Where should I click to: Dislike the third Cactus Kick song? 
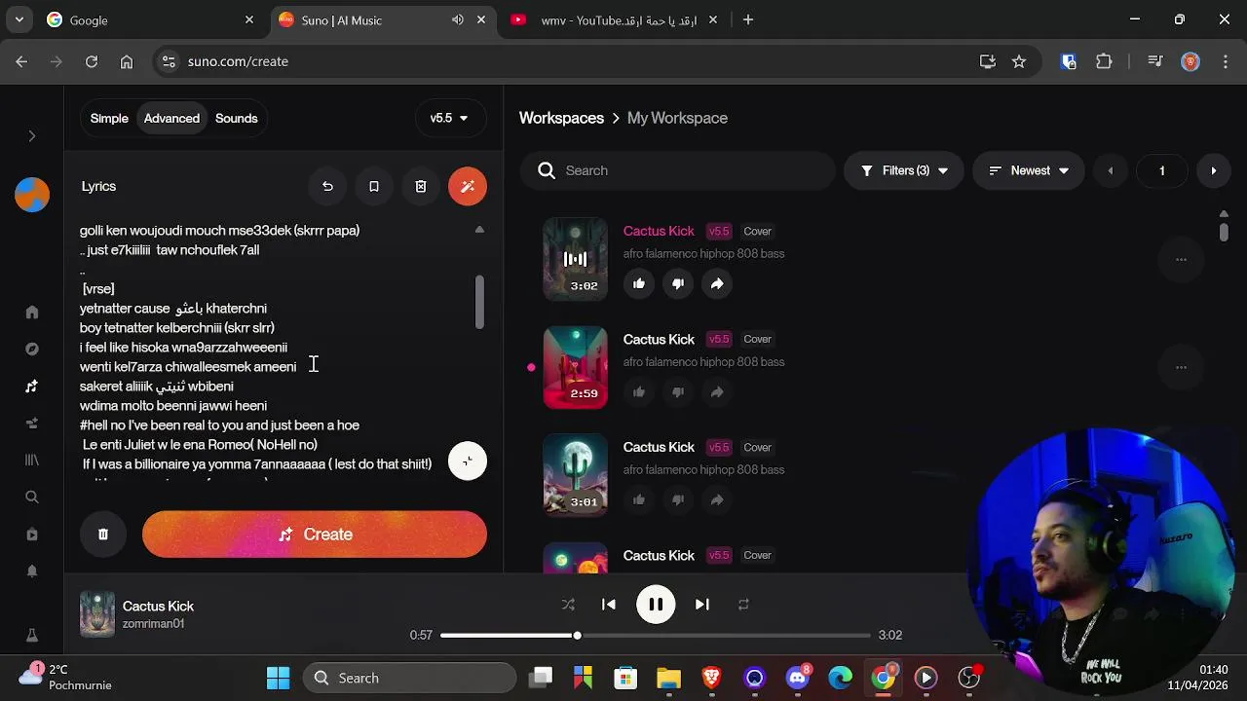point(678,499)
